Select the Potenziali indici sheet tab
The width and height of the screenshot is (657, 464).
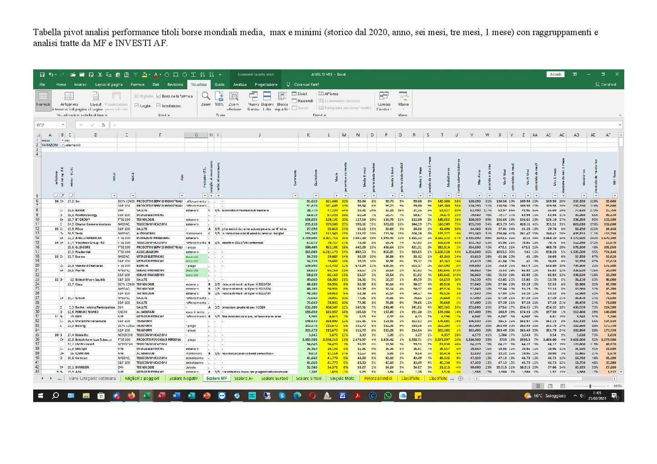[x=378, y=378]
